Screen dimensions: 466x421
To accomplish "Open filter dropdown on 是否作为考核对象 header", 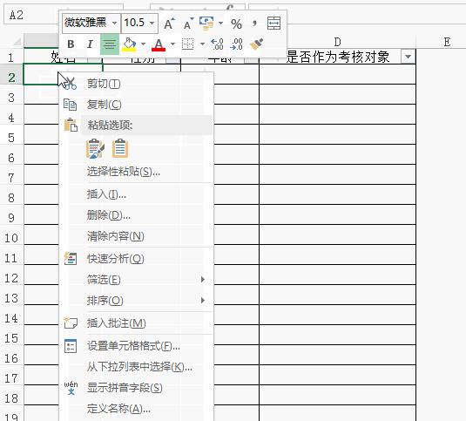I will [x=408, y=57].
